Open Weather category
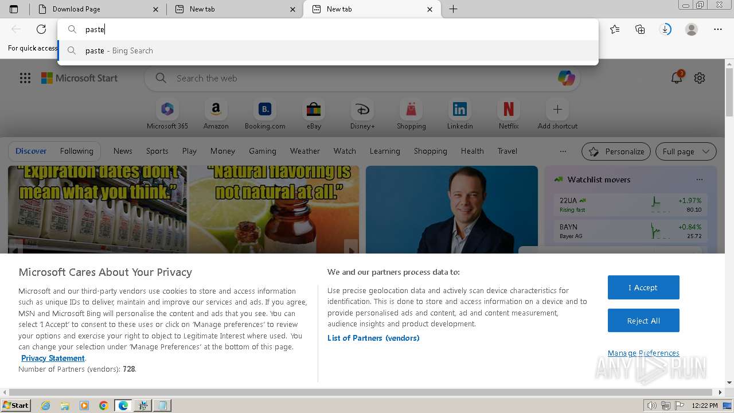Image resolution: width=734 pixels, height=413 pixels. pos(304,151)
